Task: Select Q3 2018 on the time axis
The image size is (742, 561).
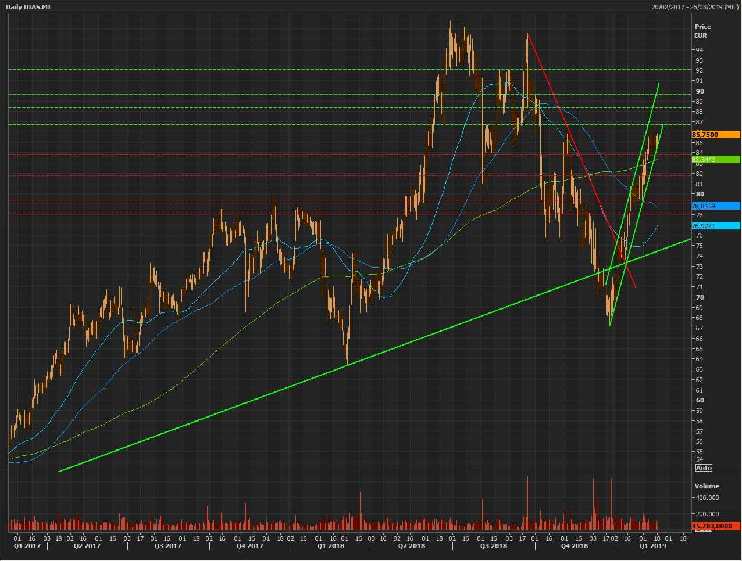Action: click(x=493, y=546)
